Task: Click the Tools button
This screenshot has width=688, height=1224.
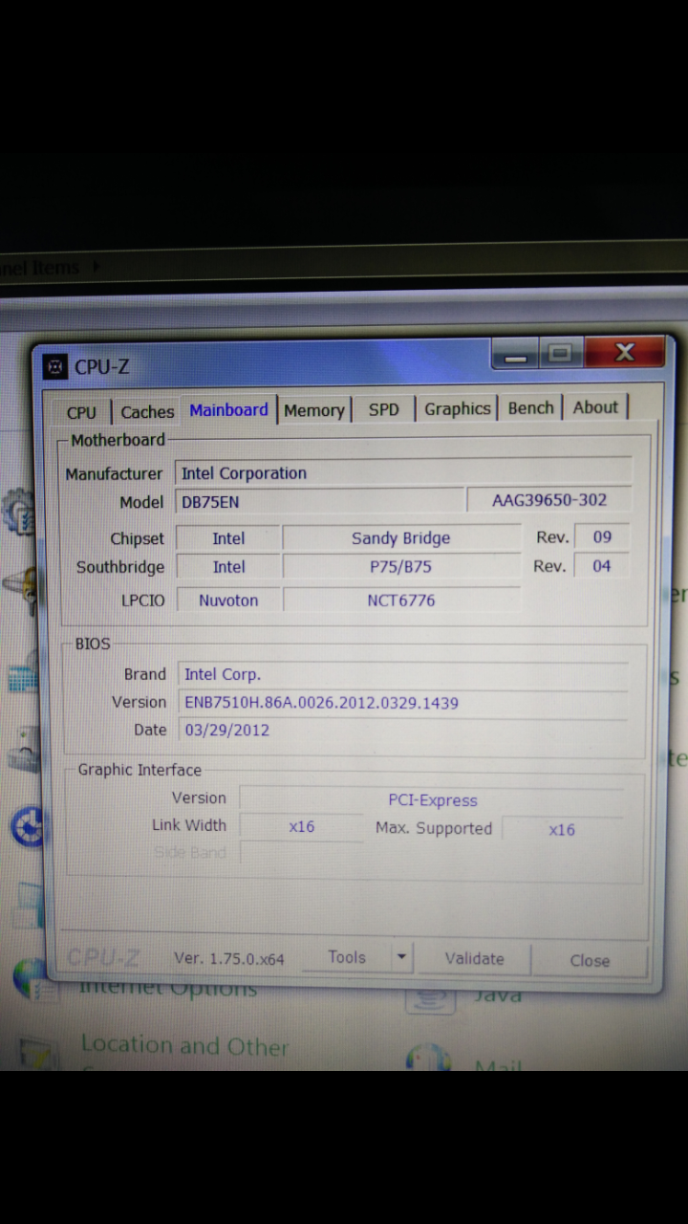Action: point(346,957)
